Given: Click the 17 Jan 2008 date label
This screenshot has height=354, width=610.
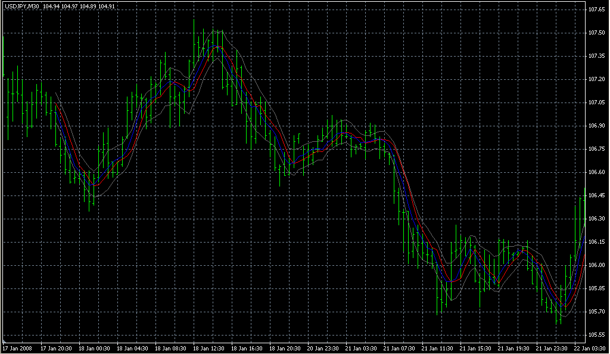Looking at the screenshot, I should [x=17, y=348].
